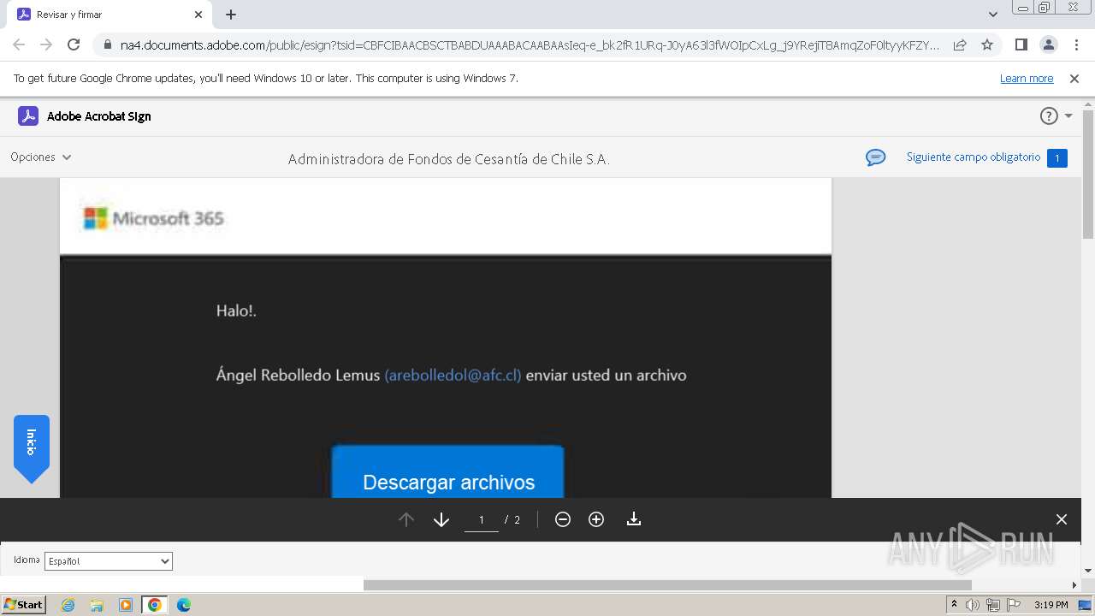Dismiss the Chrome update notification bar
The image size is (1095, 616).
1074,79
